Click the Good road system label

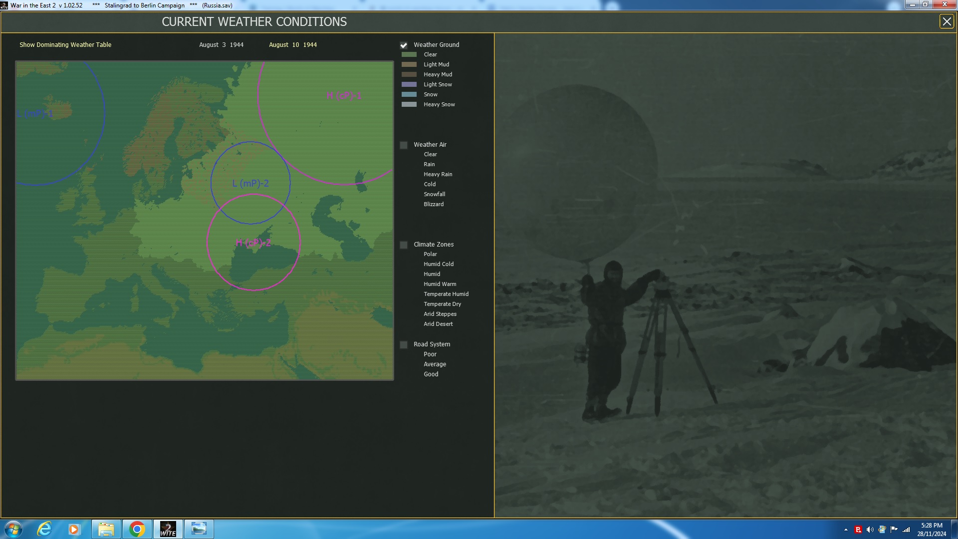(431, 374)
